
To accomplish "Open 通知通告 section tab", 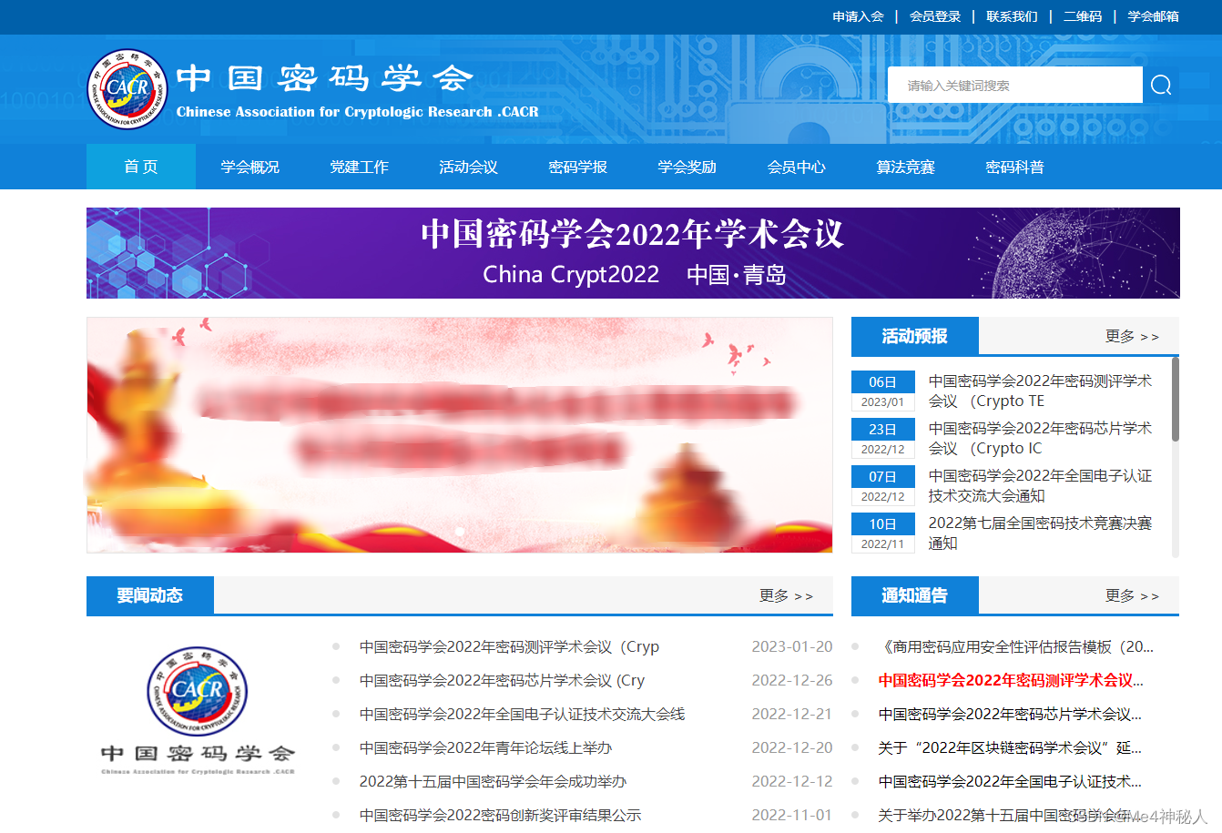I will click(x=915, y=595).
